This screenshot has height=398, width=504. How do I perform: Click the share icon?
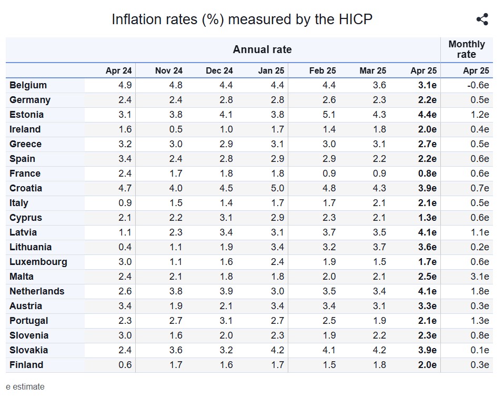[x=482, y=19]
